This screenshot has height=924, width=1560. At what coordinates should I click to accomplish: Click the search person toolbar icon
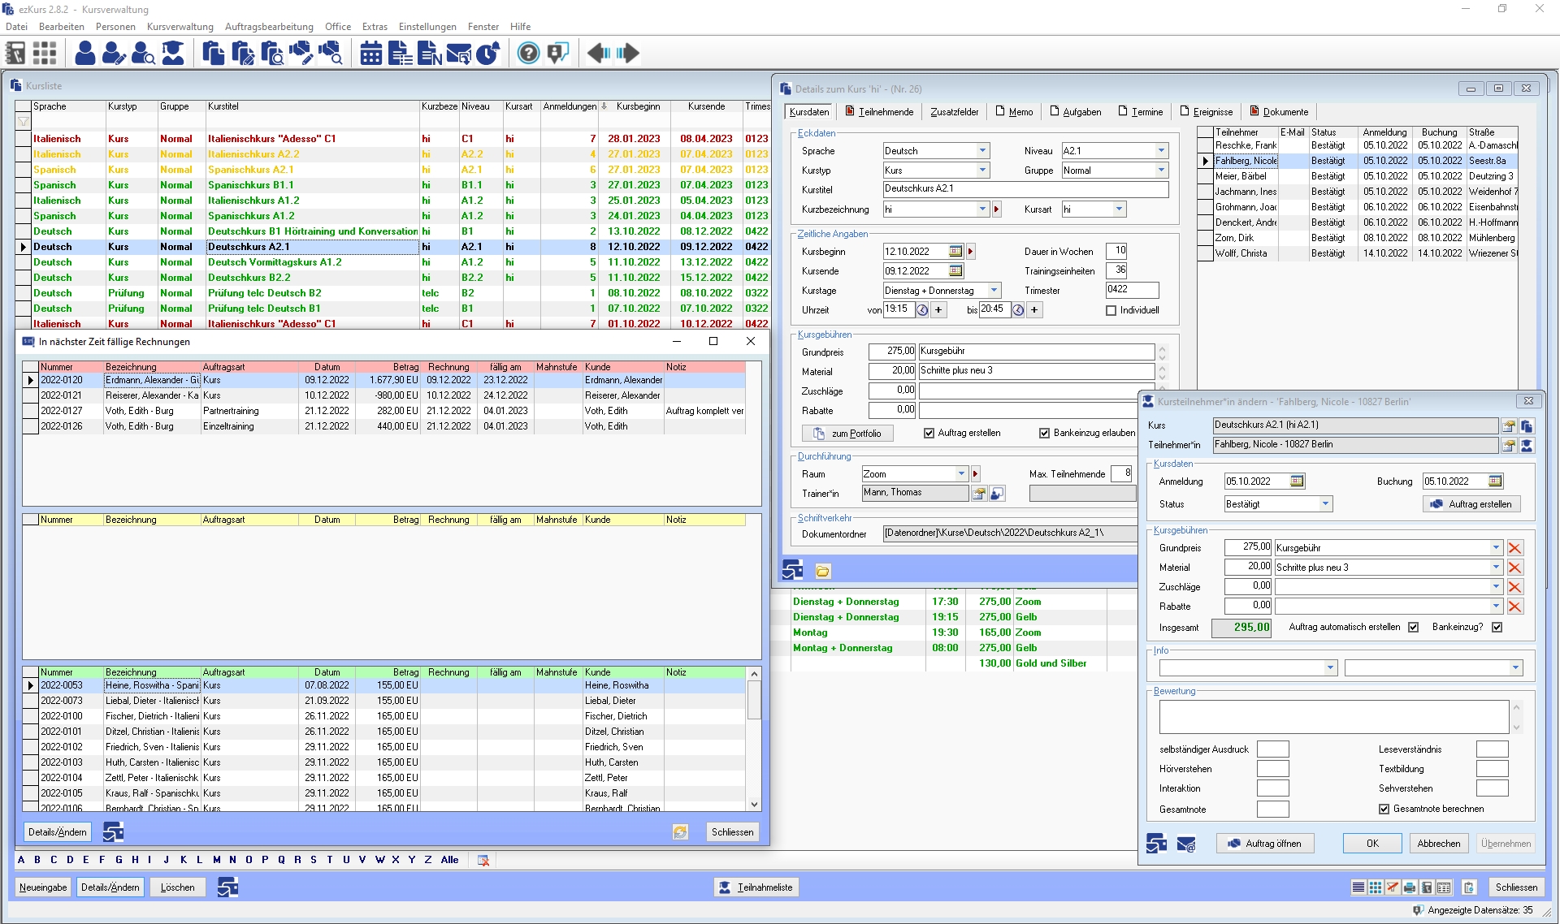coord(143,54)
